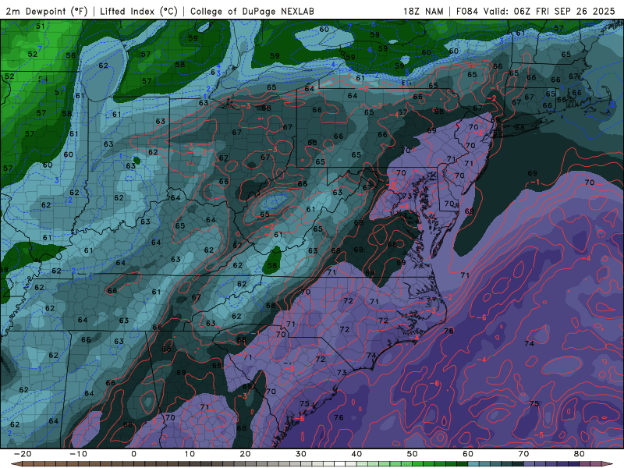Click the blue '8' lifted index label
Screen dimensions: 624x468
(374, 24)
